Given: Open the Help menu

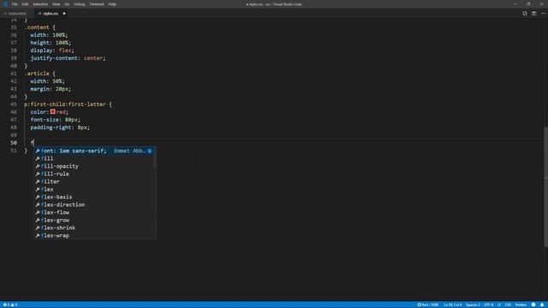Looking at the screenshot, I should click(x=112, y=4).
